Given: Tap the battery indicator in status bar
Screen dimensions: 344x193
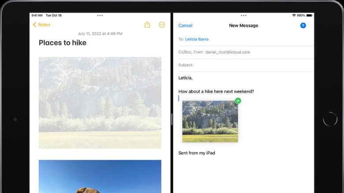Looking at the screenshot, I should point(309,15).
